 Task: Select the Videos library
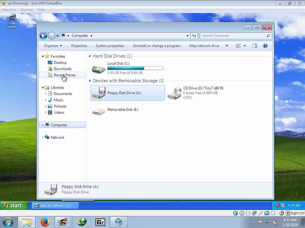point(59,113)
